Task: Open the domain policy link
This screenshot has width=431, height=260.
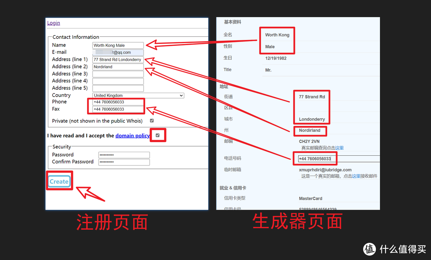Action: [x=132, y=136]
